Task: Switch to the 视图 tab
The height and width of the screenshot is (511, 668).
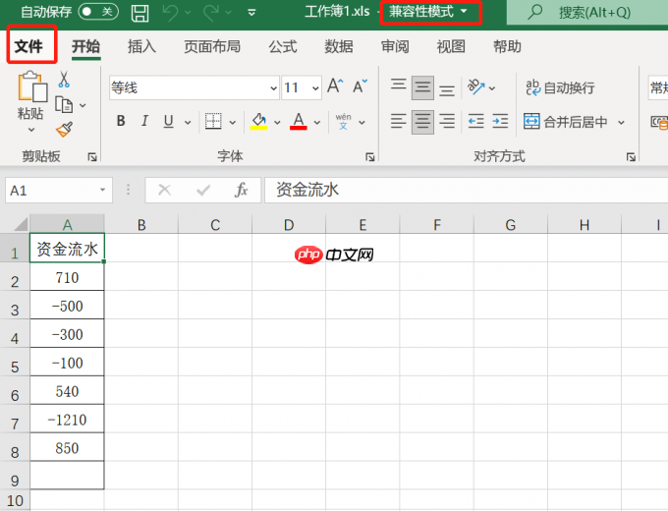Action: click(451, 46)
